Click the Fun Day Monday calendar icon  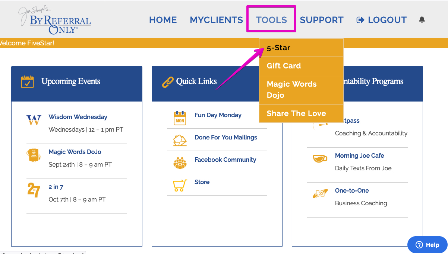pyautogui.click(x=180, y=118)
